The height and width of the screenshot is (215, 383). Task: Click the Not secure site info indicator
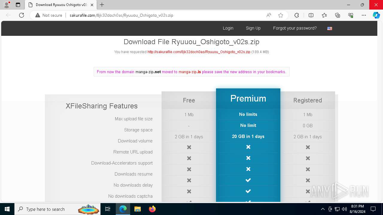pyautogui.click(x=49, y=15)
